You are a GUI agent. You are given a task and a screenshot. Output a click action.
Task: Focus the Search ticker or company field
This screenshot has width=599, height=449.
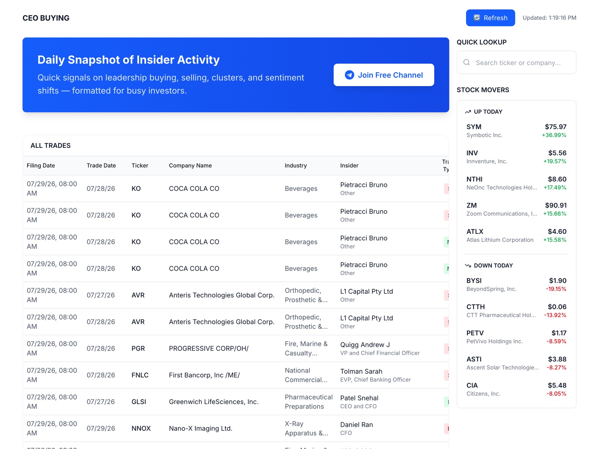tap(516, 62)
